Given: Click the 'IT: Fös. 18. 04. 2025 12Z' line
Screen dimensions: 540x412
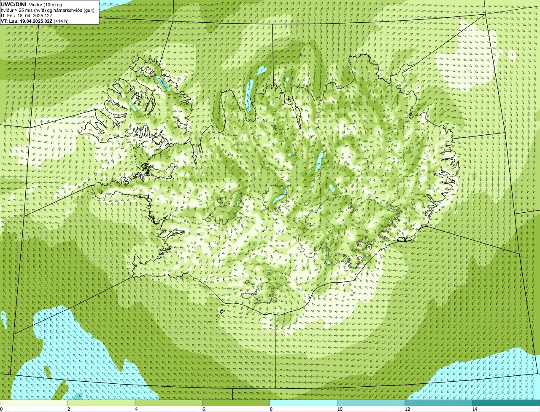Looking at the screenshot, I should [27, 15].
